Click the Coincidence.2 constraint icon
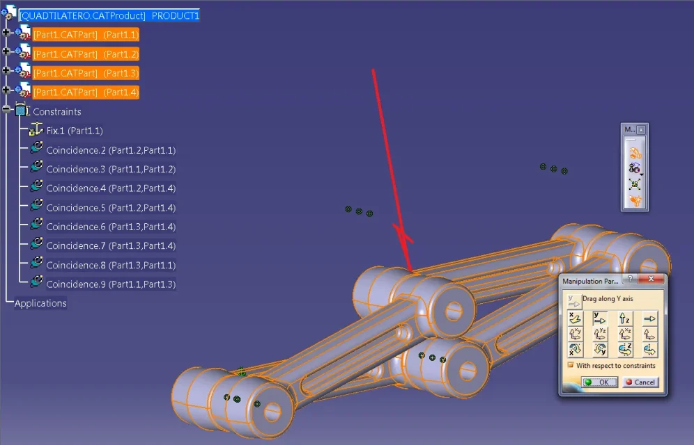The width and height of the screenshot is (694, 445). pos(36,148)
